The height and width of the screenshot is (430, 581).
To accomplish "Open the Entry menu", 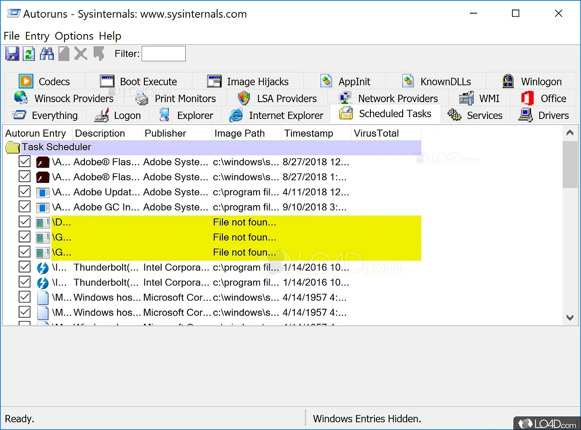I will tap(37, 36).
